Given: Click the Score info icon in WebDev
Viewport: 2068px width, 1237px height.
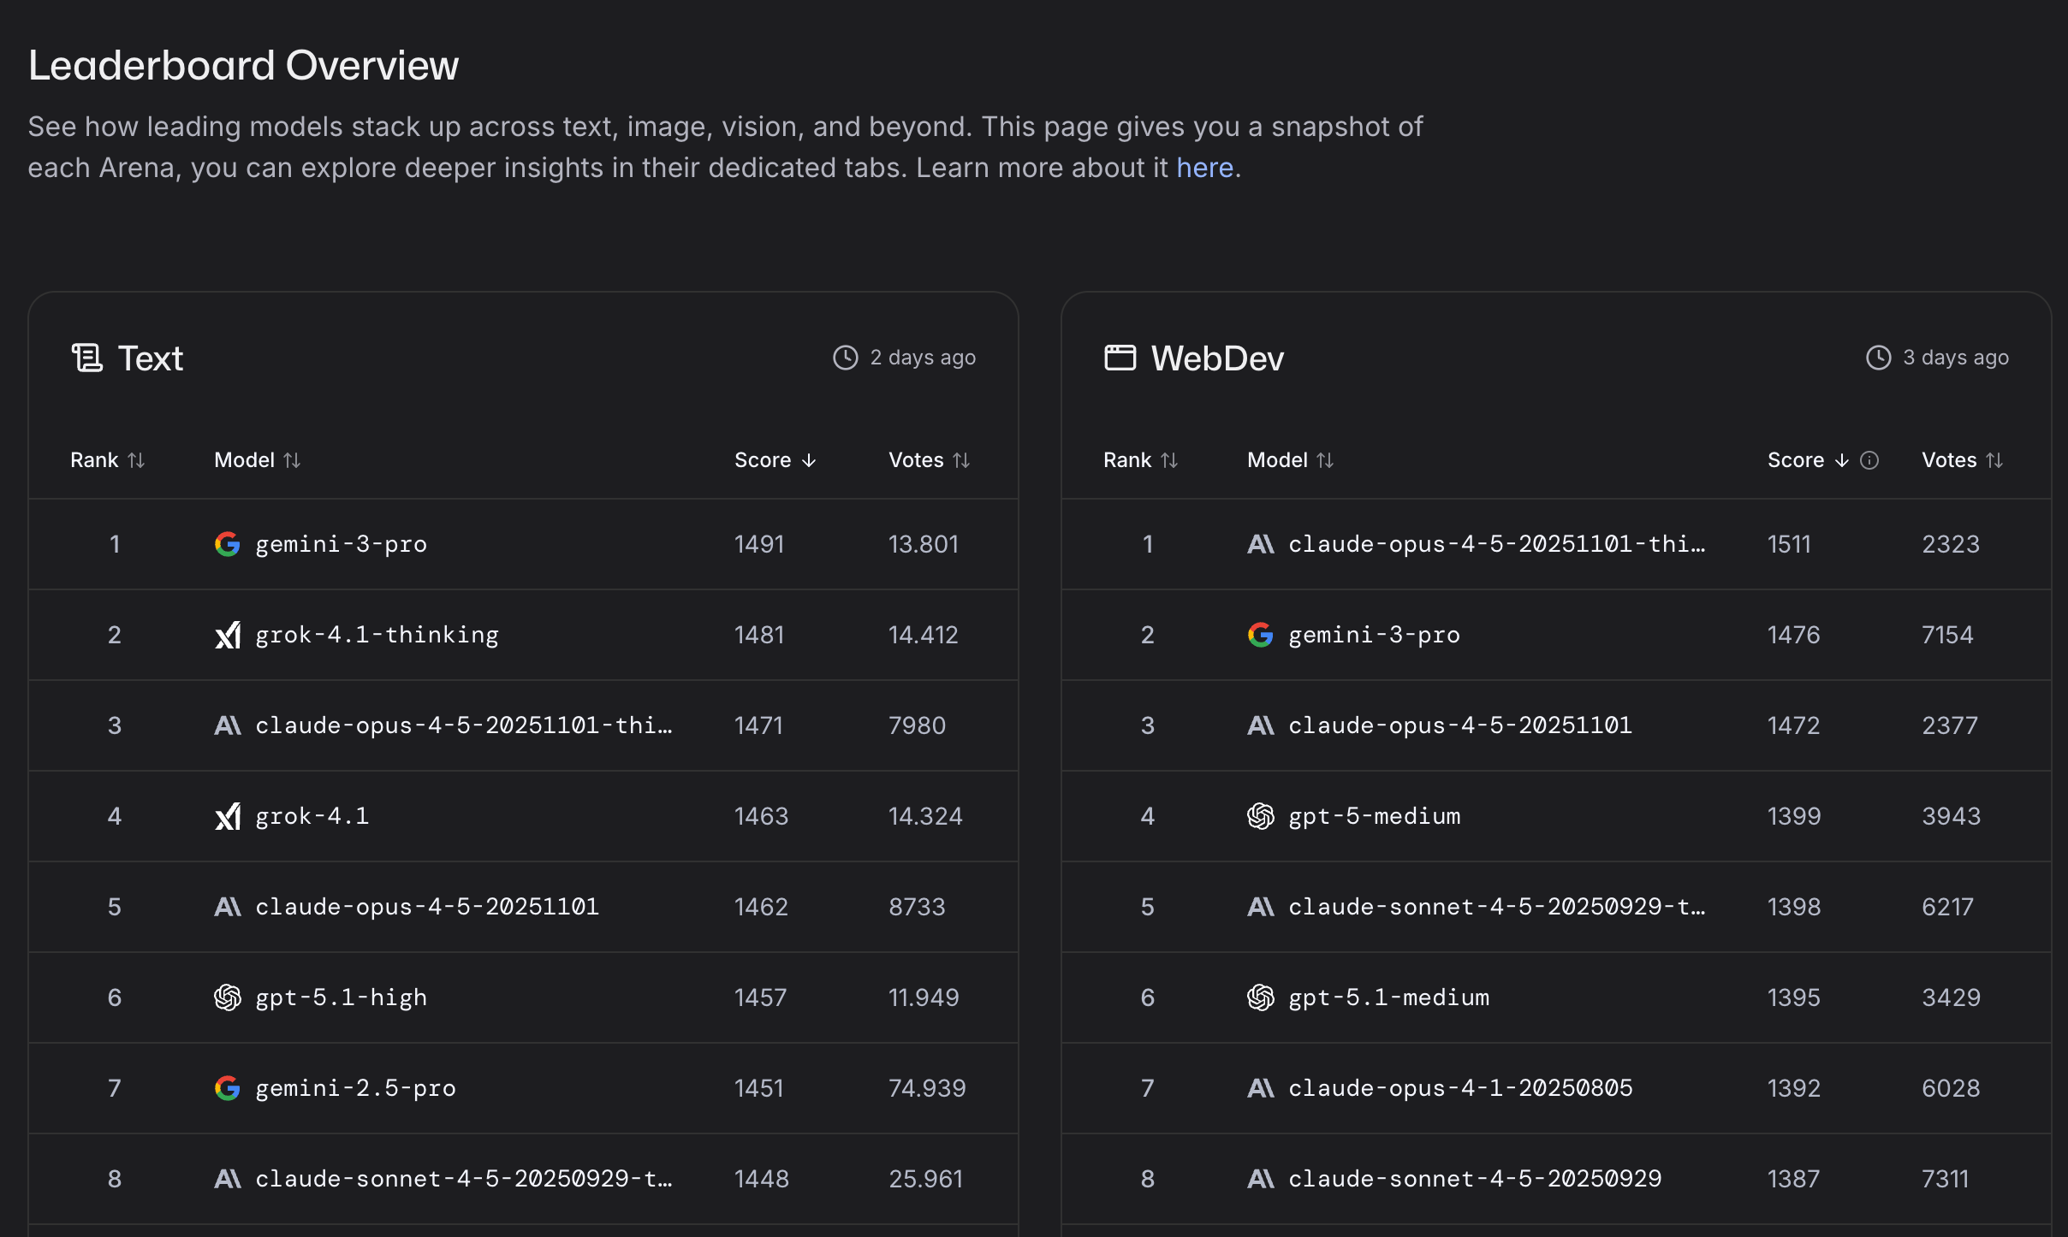Looking at the screenshot, I should pyautogui.click(x=1869, y=460).
